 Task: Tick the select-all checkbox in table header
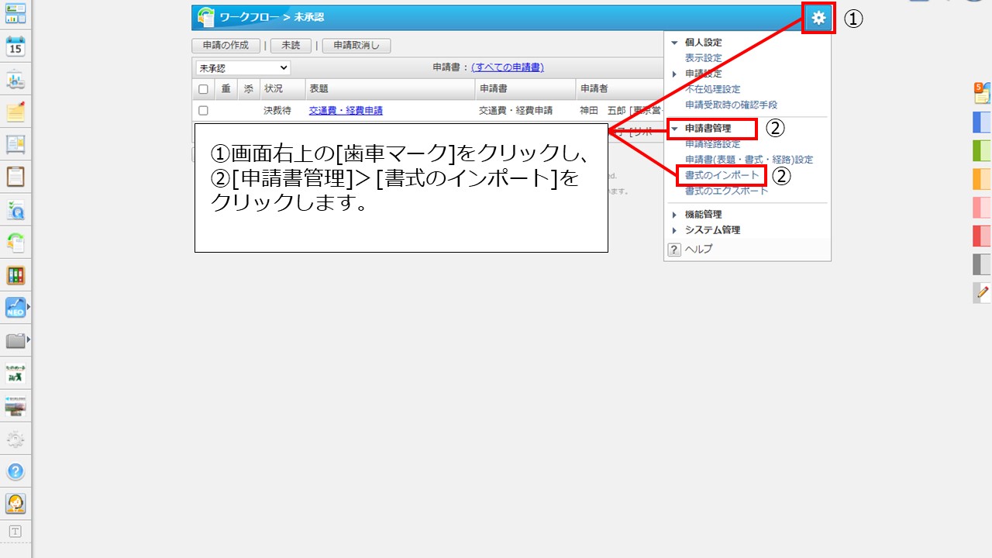[203, 89]
